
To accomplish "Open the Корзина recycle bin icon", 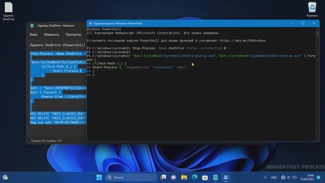I will pos(312,9).
